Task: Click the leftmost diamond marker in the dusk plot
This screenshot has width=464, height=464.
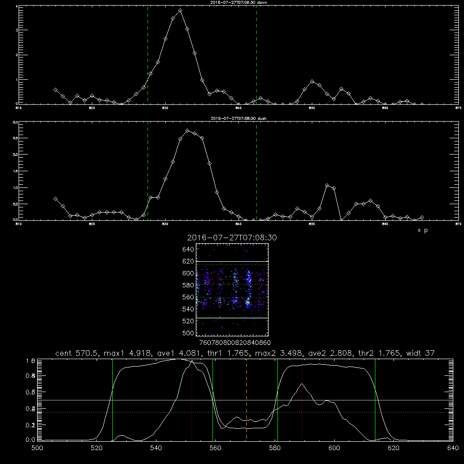Action: [x=55, y=199]
